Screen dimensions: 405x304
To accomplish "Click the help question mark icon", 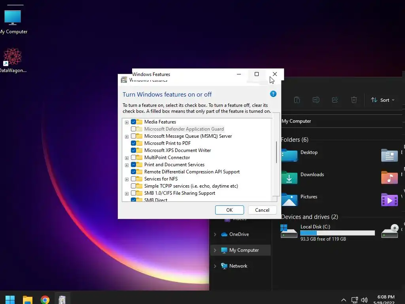I will click(273, 94).
